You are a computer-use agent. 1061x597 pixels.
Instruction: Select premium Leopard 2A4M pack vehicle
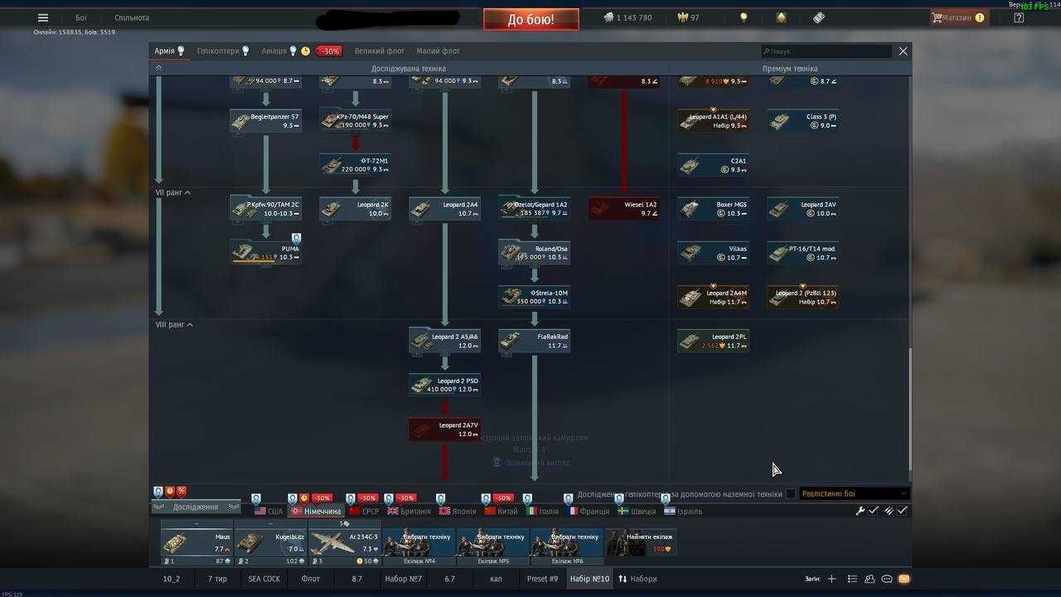713,297
